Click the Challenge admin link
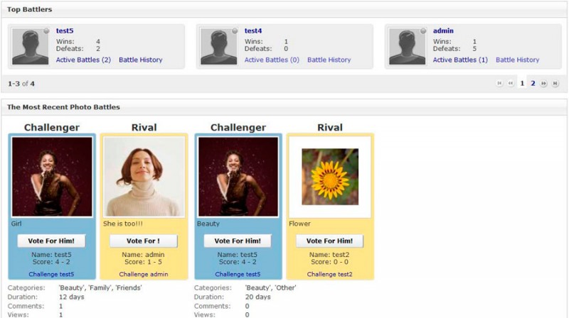This screenshot has width=569, height=318. point(144,274)
